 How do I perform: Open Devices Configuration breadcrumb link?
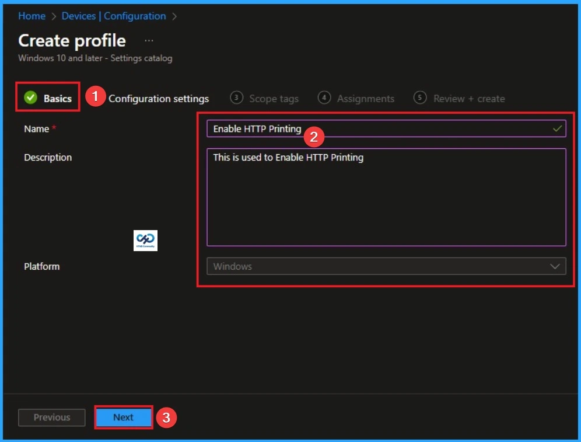pos(114,16)
